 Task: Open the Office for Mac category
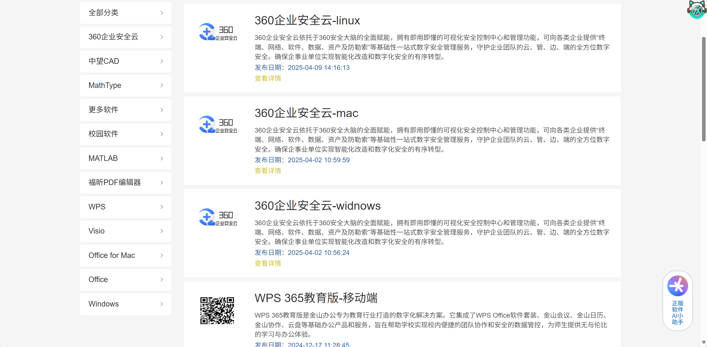point(126,255)
